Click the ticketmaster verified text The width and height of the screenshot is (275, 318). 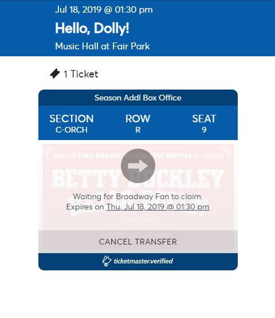(x=143, y=261)
